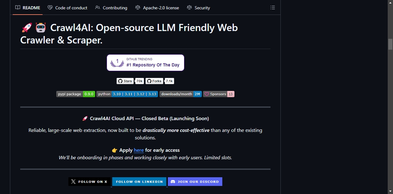Click the 70k stars count
The height and width of the screenshot is (194, 393).
(139, 81)
